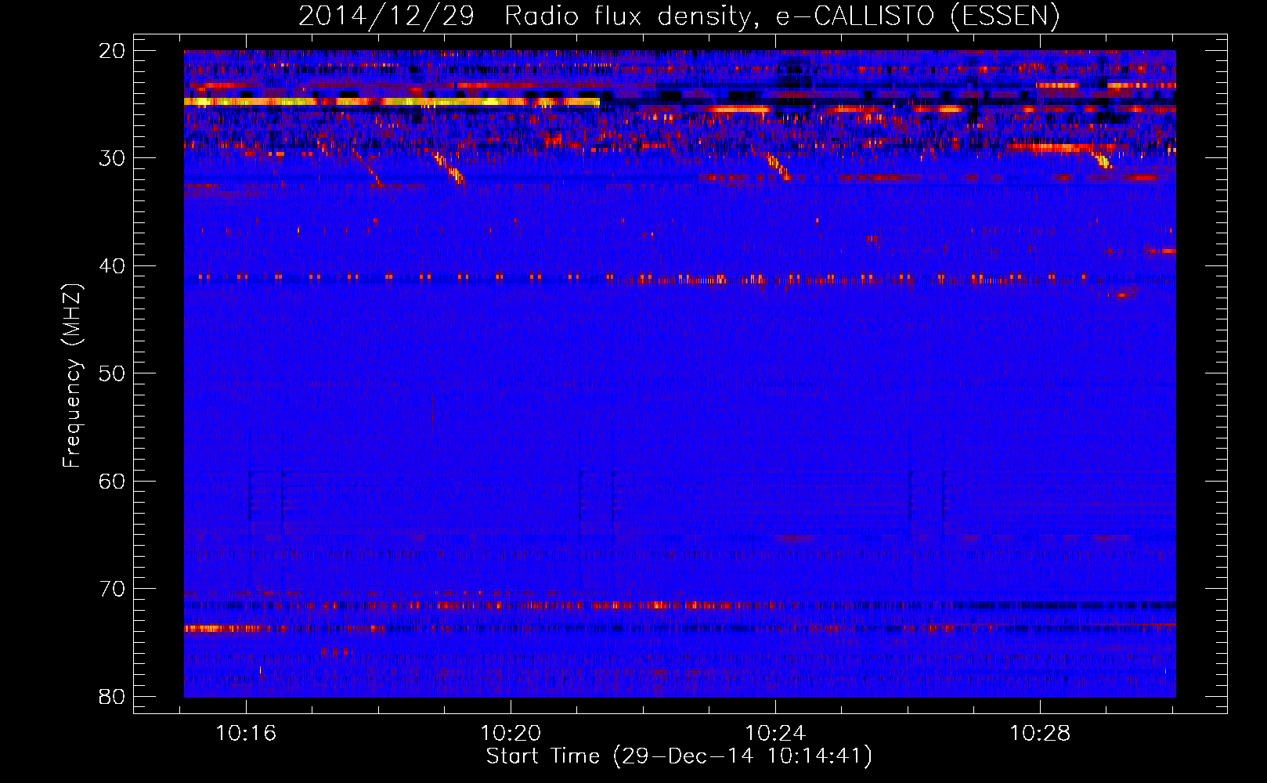This screenshot has height=783, width=1267.
Task: Click the bright yellow emission band near 25 MHz
Action: tap(392, 102)
